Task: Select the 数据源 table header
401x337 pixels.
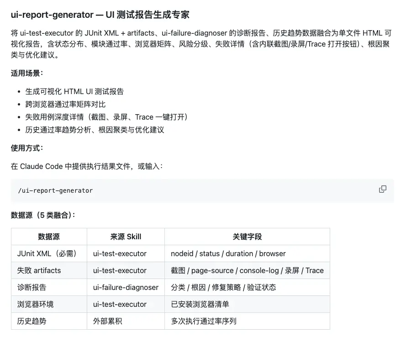Action: click(49, 237)
